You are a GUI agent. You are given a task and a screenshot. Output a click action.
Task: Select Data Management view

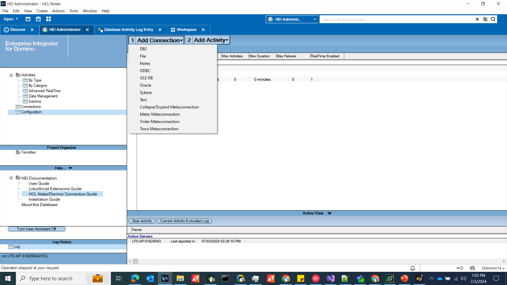pos(43,96)
